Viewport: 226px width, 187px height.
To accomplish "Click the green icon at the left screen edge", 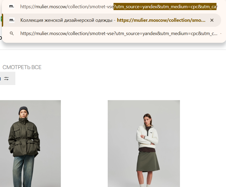I will [1, 19].
